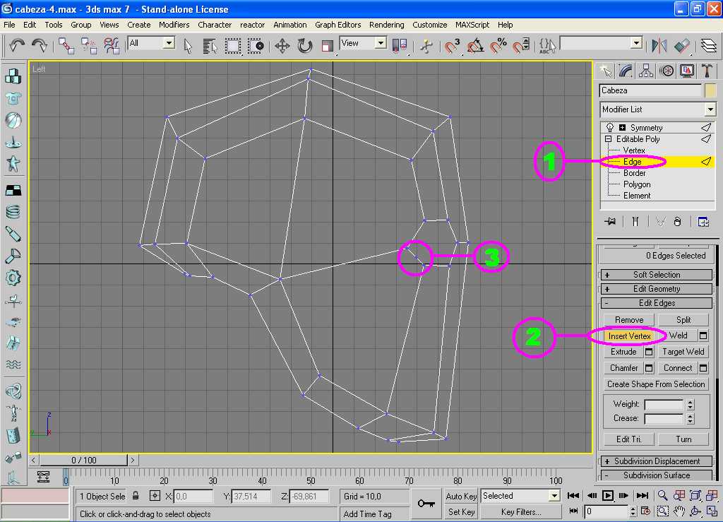
Task: Open the Graph Editors menu
Action: [338, 25]
